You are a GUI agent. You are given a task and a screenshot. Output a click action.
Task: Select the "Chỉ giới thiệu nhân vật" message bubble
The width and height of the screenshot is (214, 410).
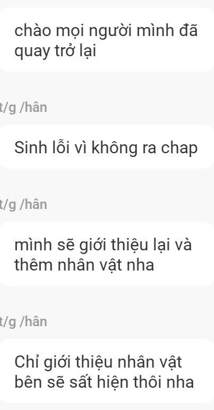(106, 371)
